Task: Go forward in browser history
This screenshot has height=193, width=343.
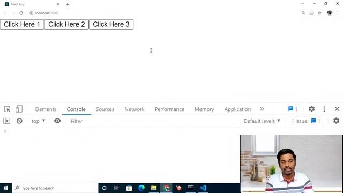Action: tap(13, 13)
